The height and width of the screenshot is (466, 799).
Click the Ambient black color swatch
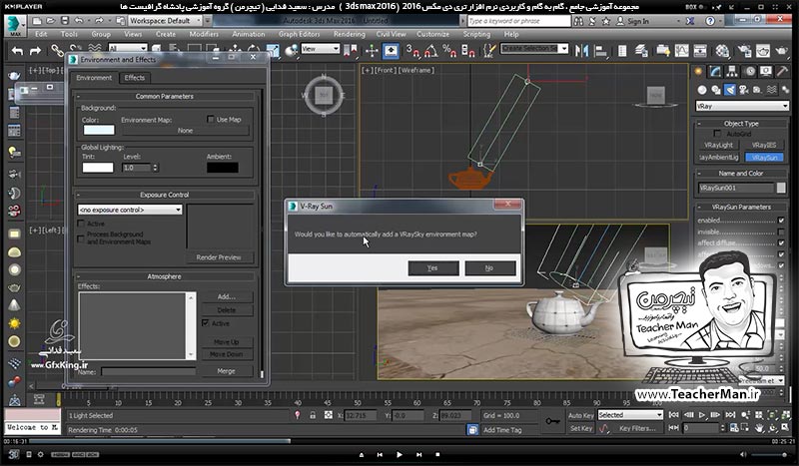[222, 168]
